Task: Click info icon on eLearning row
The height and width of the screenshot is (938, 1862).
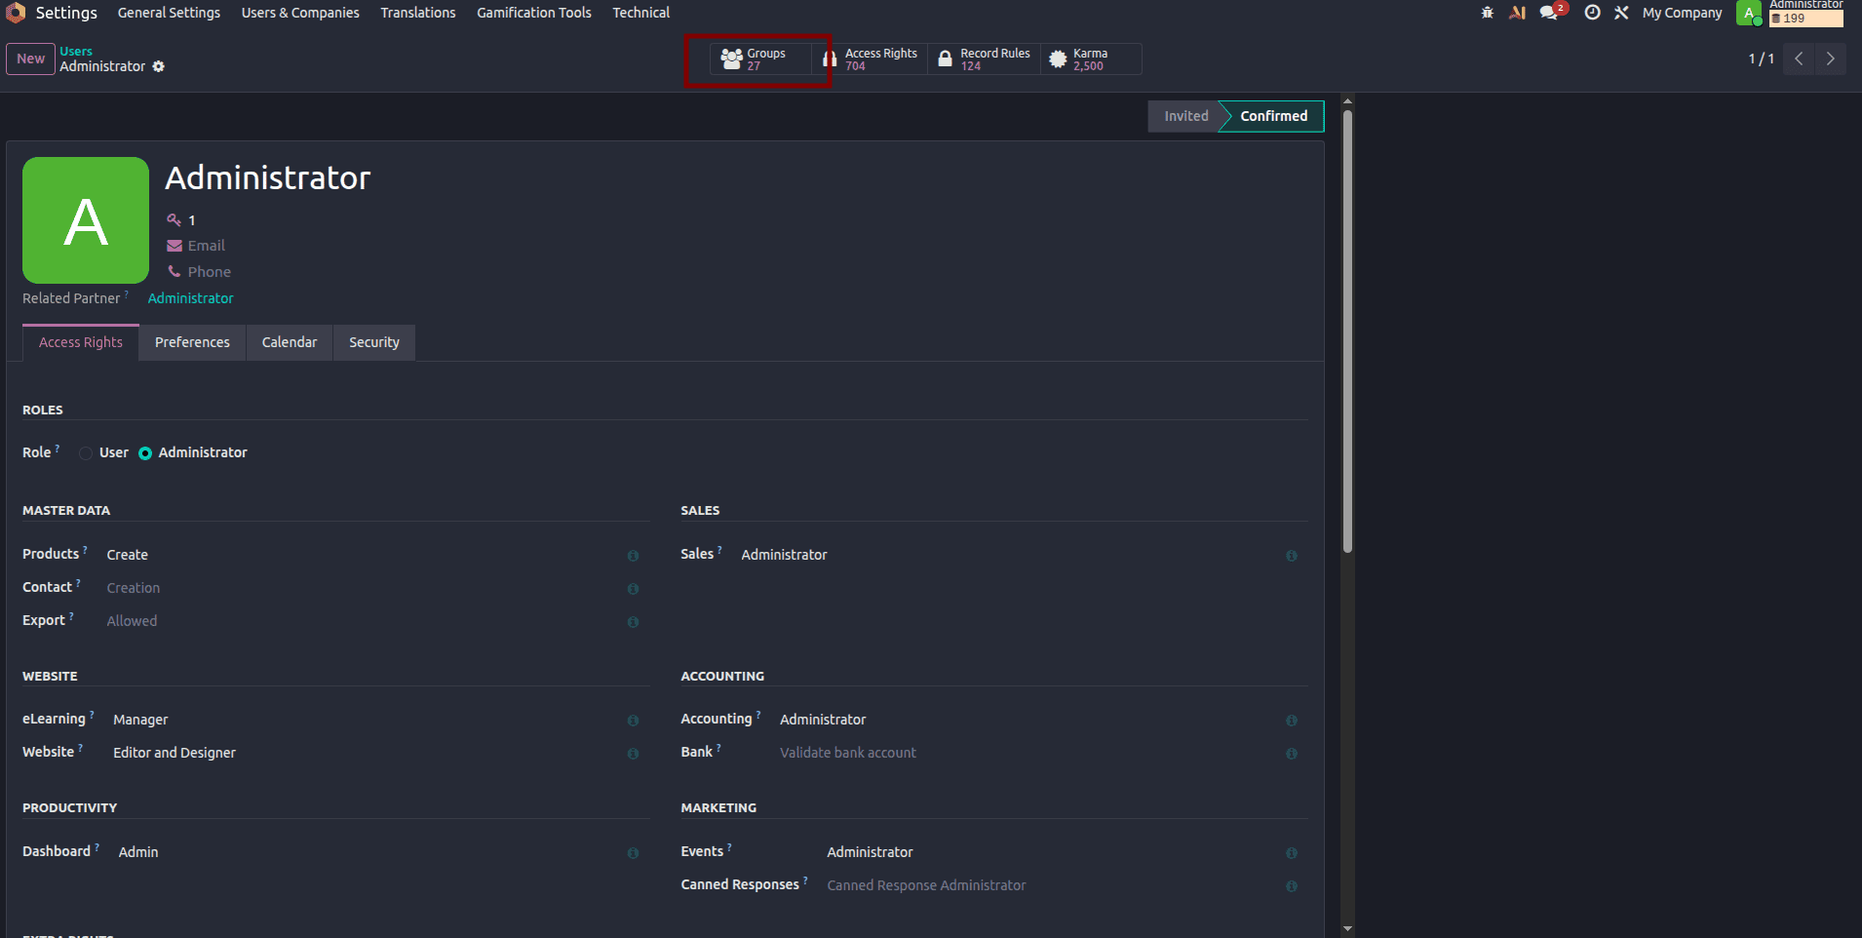Action: (x=633, y=721)
